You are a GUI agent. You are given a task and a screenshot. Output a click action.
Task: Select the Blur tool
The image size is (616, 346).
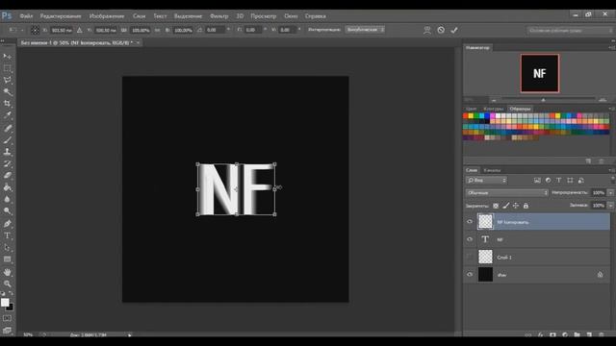(7, 199)
